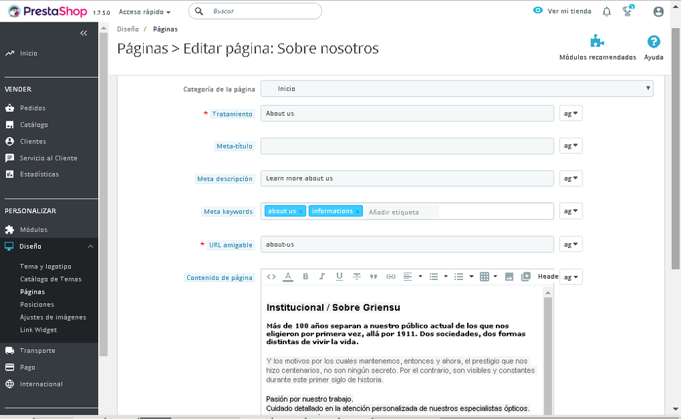
Task: Apply blockquote in editor toolbar
Action: tap(373, 277)
